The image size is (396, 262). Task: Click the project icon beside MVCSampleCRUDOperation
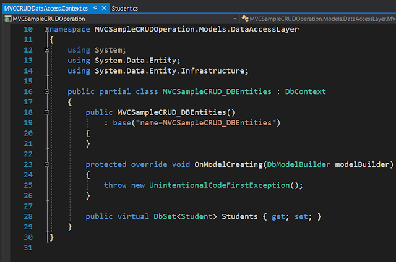pos(8,19)
